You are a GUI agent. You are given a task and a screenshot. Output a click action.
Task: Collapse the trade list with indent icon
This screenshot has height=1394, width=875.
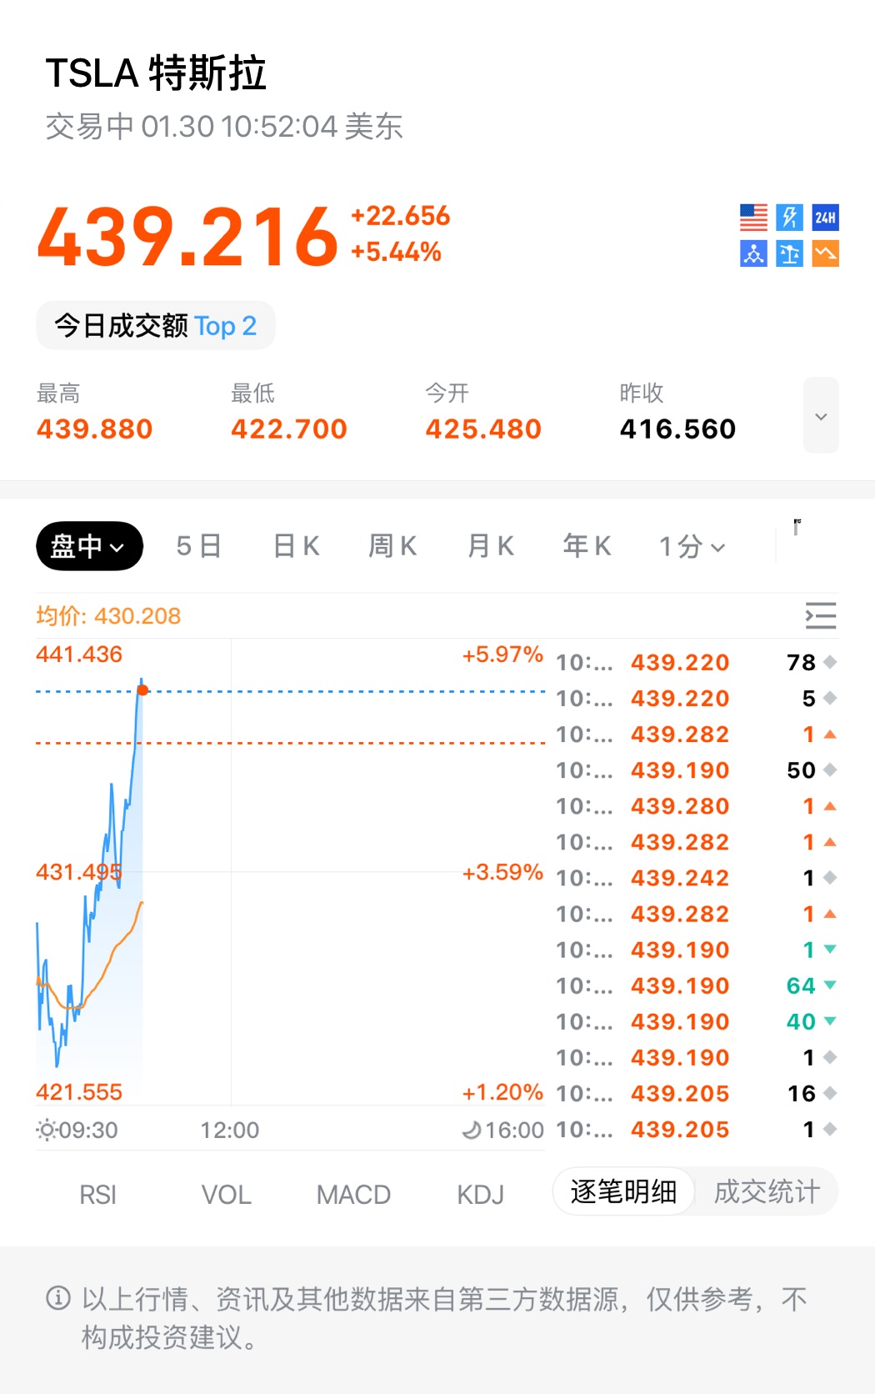tap(820, 616)
